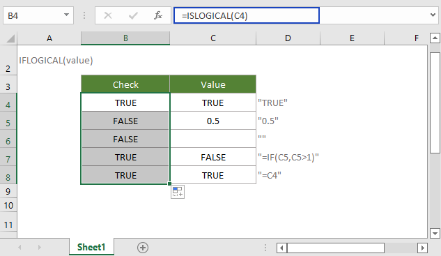Click the vertical scrollbar up arrow
This screenshot has width=441, height=256.
[435, 38]
